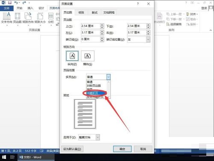
Task: Switch to the 页边距 tab
Action: (68, 12)
